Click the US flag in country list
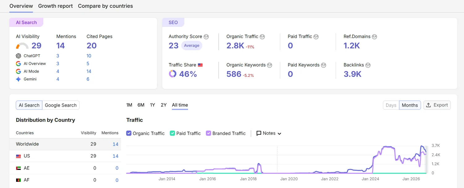 pyautogui.click(x=19, y=156)
